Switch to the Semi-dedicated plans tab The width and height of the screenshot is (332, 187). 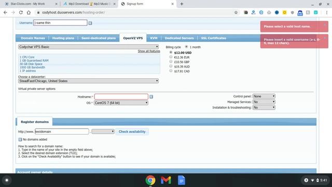point(99,38)
